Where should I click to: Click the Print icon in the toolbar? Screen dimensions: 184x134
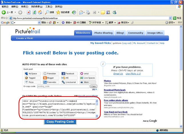pyautogui.click(x=88, y=12)
